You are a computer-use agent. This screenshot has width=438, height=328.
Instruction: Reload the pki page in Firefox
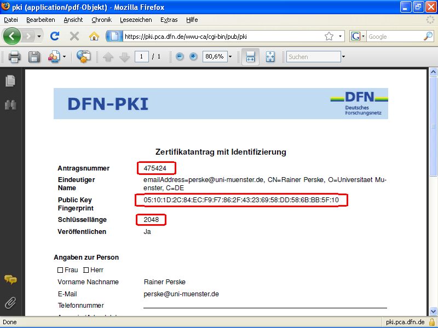[x=54, y=36]
